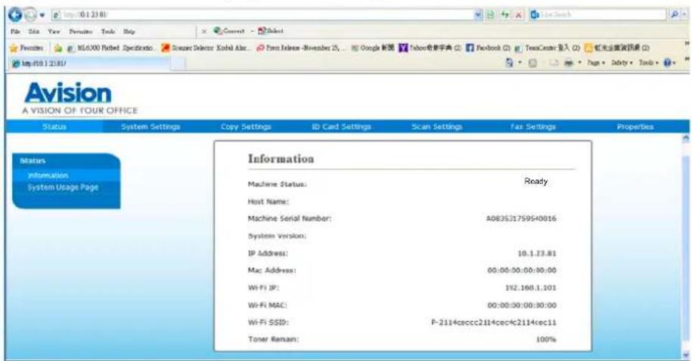The width and height of the screenshot is (692, 361).
Task: Click the IP address value 10.1.23.81
Action: [537, 254]
